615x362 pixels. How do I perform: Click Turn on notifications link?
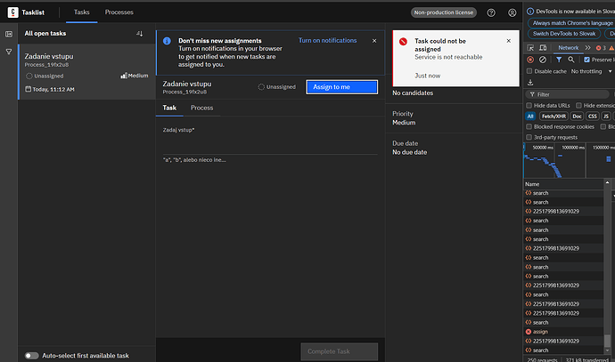click(327, 40)
